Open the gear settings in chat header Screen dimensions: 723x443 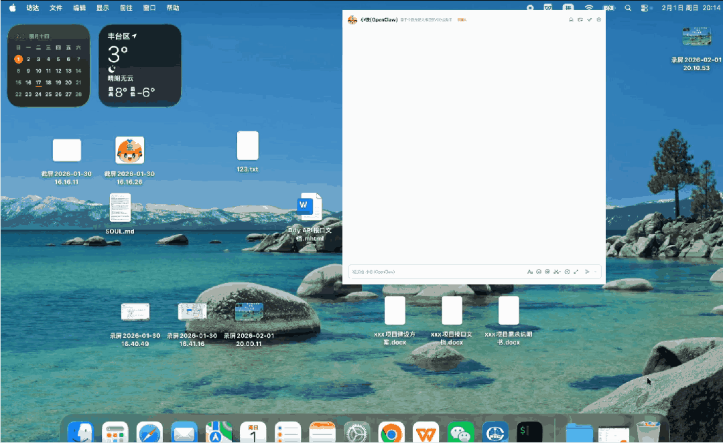[598, 20]
